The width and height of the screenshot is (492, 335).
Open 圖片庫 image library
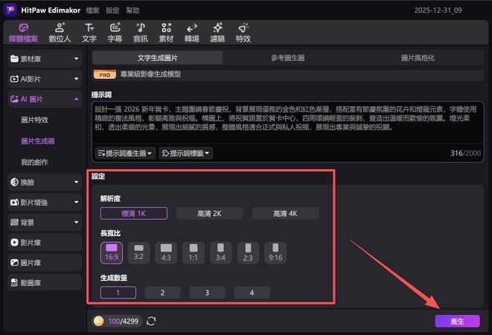[x=45, y=263]
